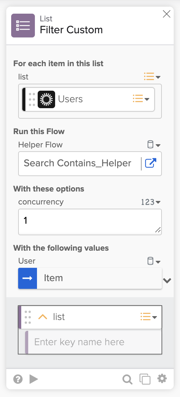Close the Filter Custom card
Screen dimensions: 180x397
tap(167, 14)
